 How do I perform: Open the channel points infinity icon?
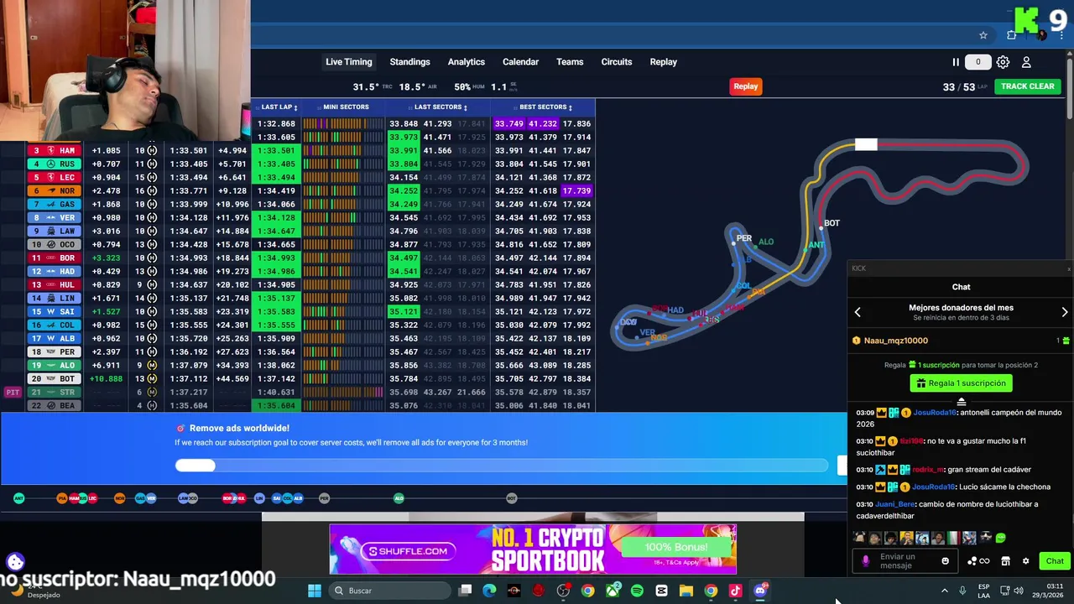(978, 561)
